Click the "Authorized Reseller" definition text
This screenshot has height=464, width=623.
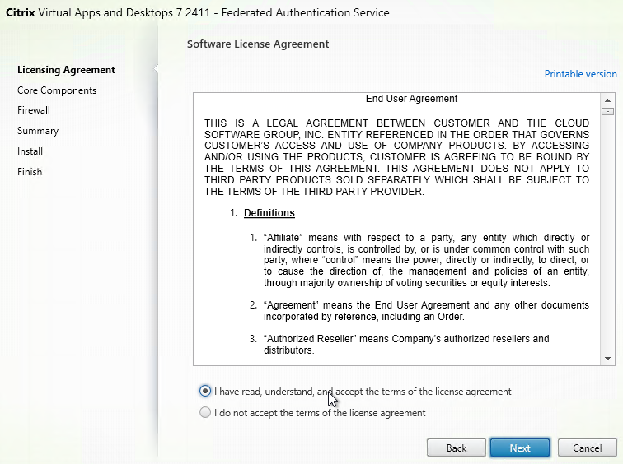406,344
